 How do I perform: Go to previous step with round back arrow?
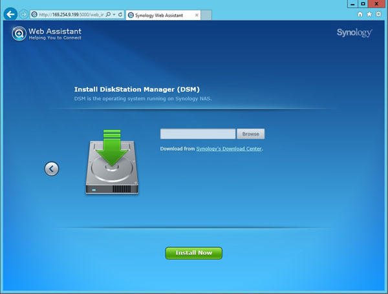(x=52, y=169)
